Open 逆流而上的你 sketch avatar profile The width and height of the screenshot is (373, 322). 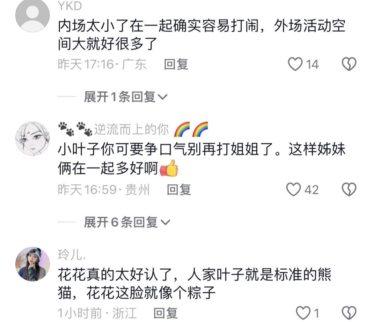click(x=33, y=139)
